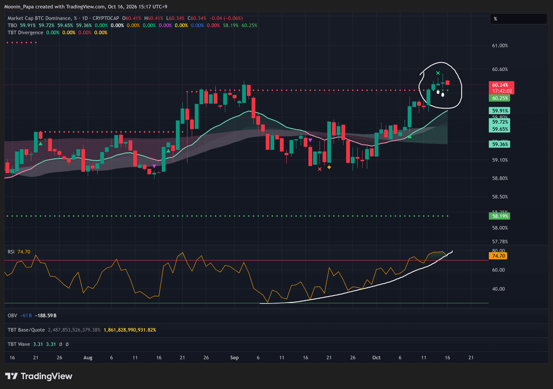
Task: Click the % scale box at top right
Action: tap(518, 19)
